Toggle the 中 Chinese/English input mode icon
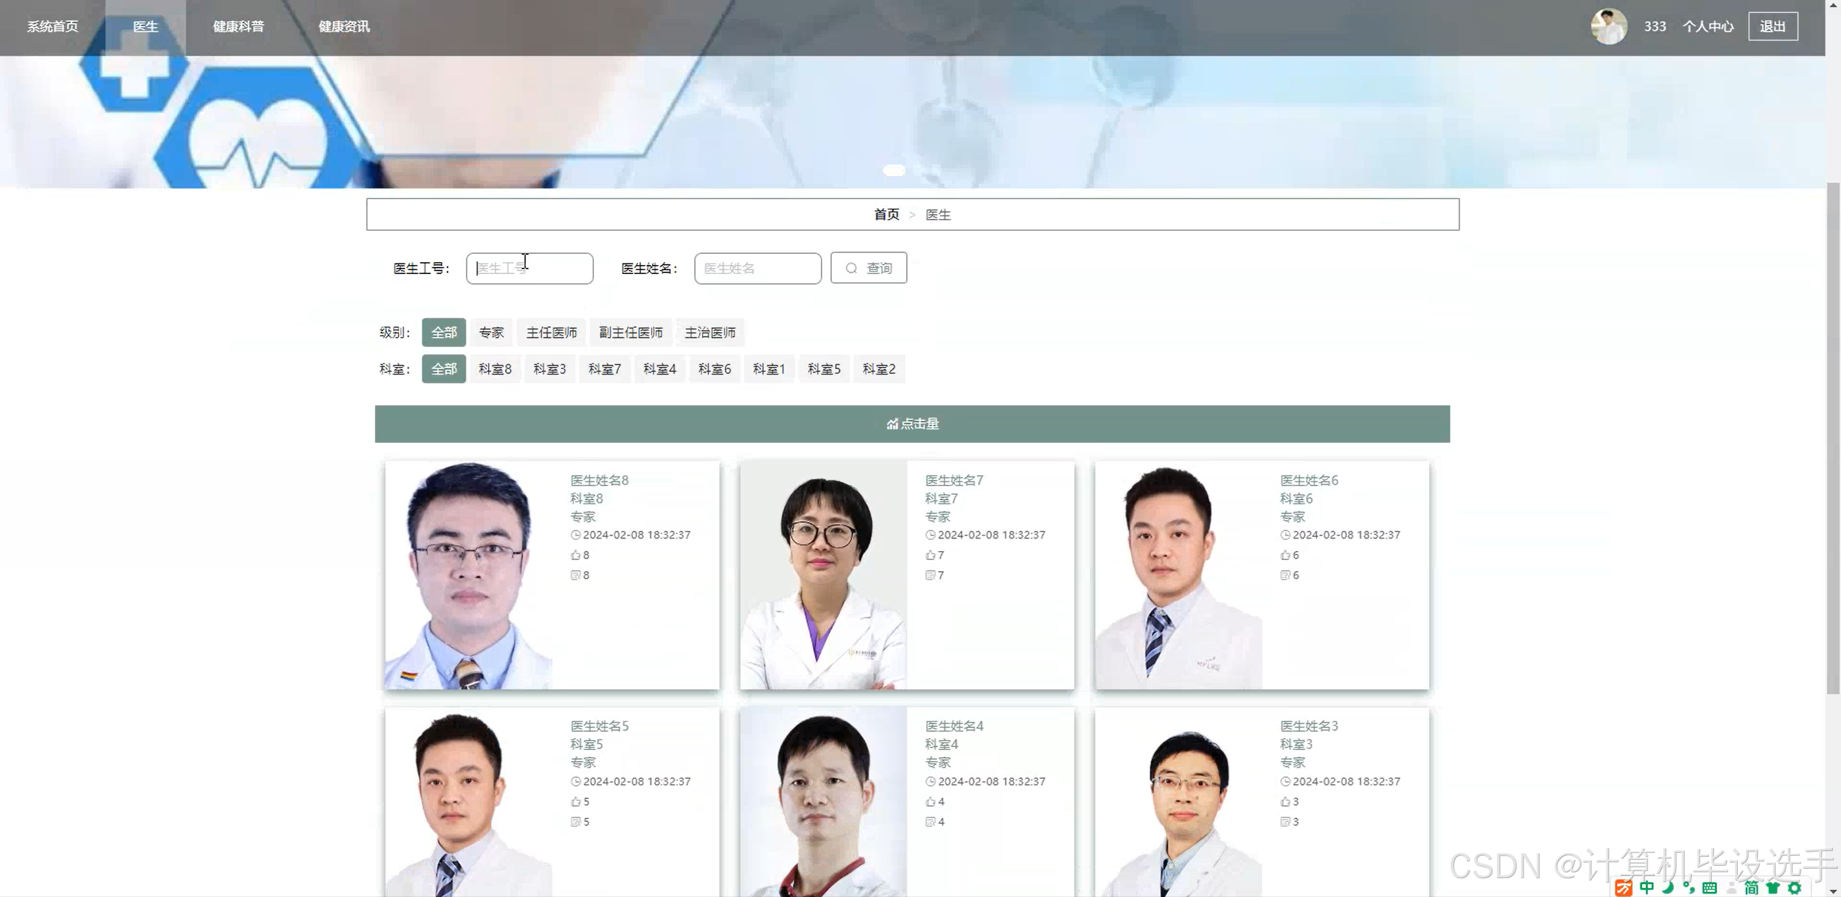 click(1647, 887)
